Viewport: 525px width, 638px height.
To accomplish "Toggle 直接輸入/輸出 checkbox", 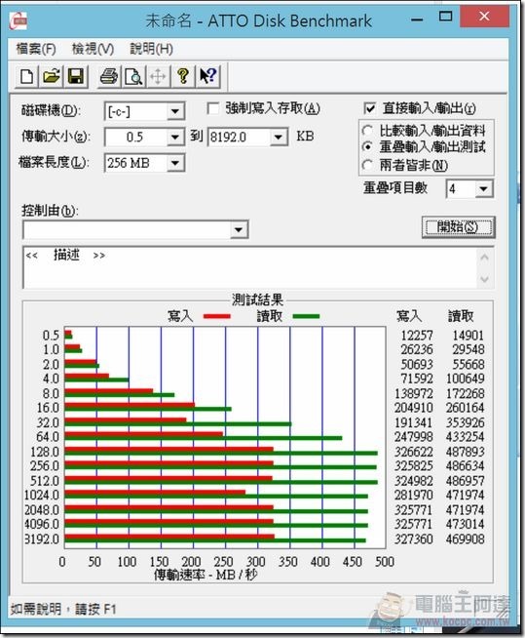I will [369, 108].
